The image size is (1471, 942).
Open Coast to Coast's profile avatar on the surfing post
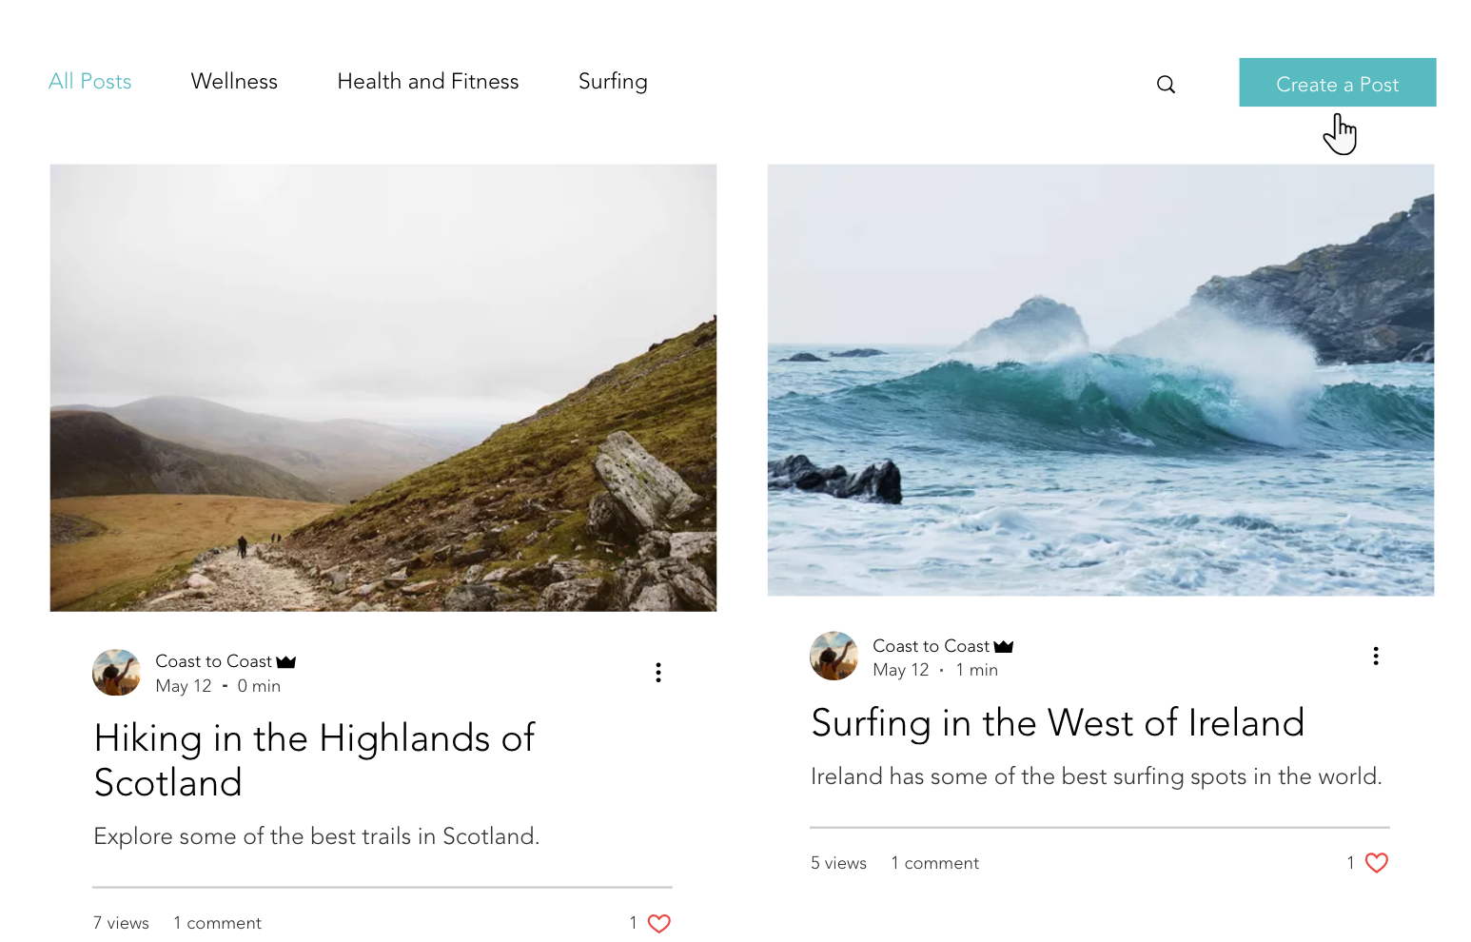pyautogui.click(x=834, y=656)
